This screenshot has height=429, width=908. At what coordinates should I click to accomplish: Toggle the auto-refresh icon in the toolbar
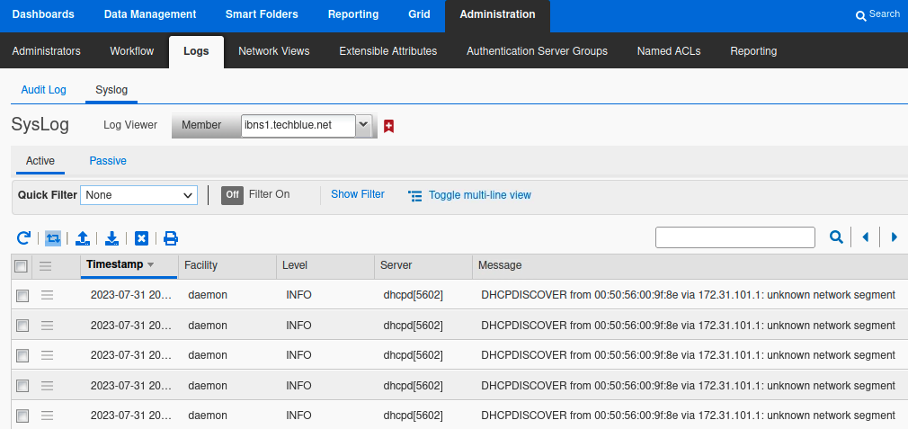point(53,237)
